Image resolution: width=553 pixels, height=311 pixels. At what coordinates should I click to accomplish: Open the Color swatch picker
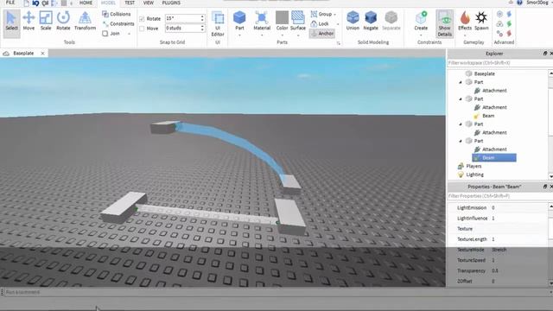[x=282, y=21]
